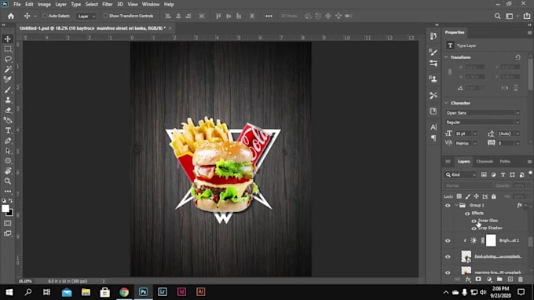Open the Search icon in options bar
The height and width of the screenshot is (300, 534).
click(x=497, y=16)
